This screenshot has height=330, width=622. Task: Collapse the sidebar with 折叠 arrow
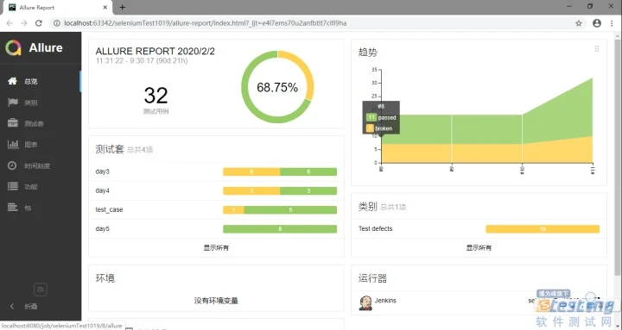[x=12, y=306]
